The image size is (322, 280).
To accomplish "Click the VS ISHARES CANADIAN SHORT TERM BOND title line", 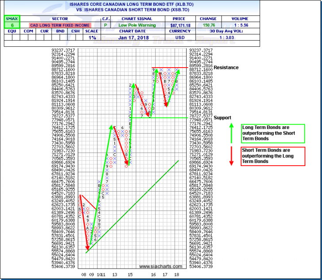I will pos(132,10).
